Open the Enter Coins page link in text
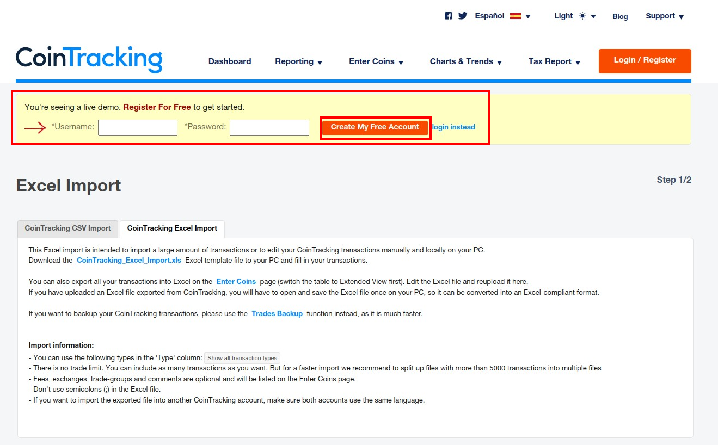Image resolution: width=718 pixels, height=445 pixels. [236, 282]
